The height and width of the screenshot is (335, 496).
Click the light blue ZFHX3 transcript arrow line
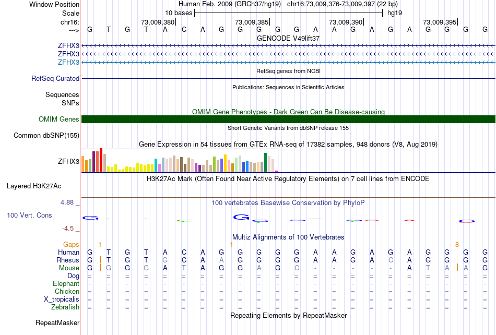289,63
